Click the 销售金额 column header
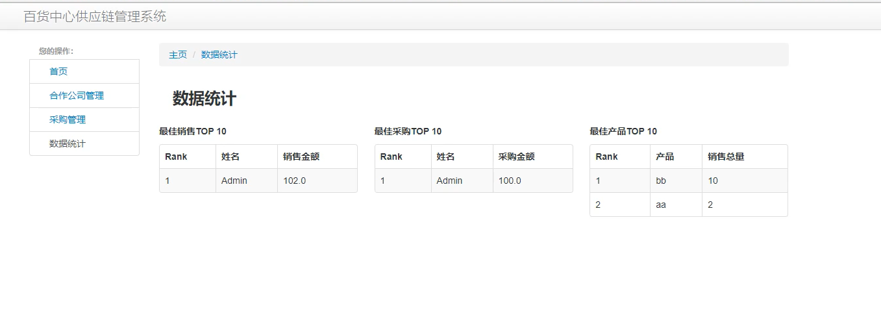This screenshot has width=881, height=313. click(x=301, y=156)
